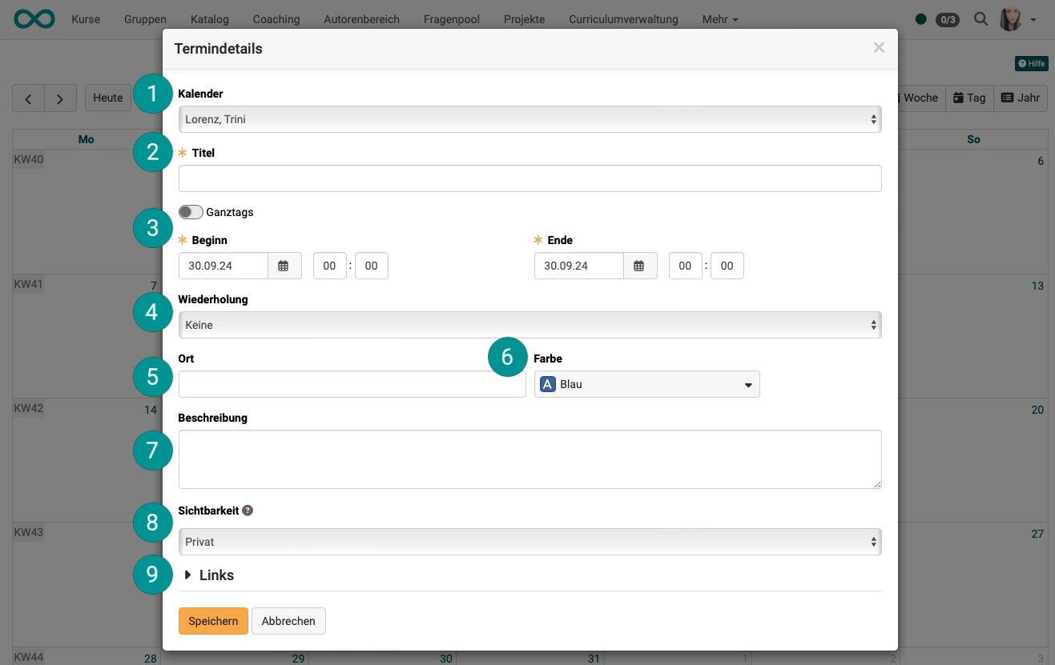Open the Sichtbarkeit dropdown set to Privat
Screen dimensions: 1055x665
(530, 542)
